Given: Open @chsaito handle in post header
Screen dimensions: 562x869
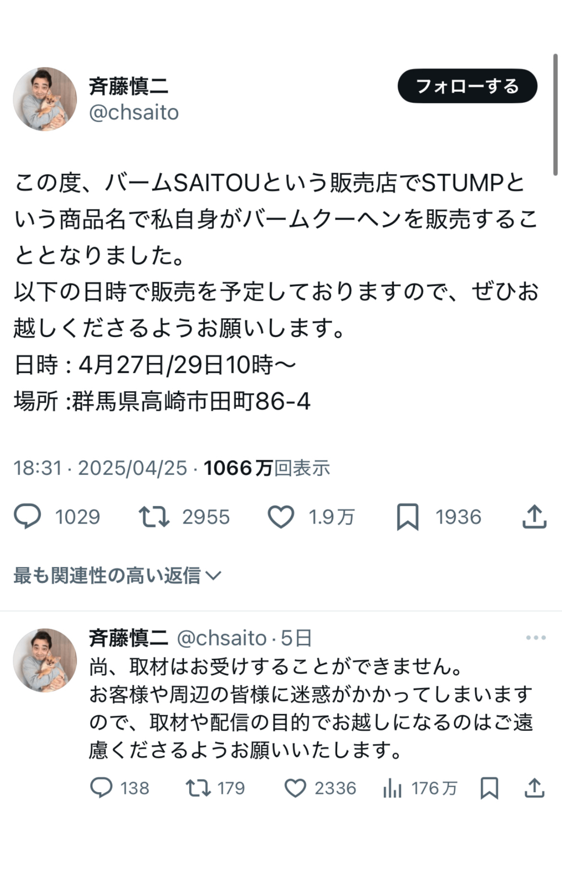Looking at the screenshot, I should [x=134, y=112].
